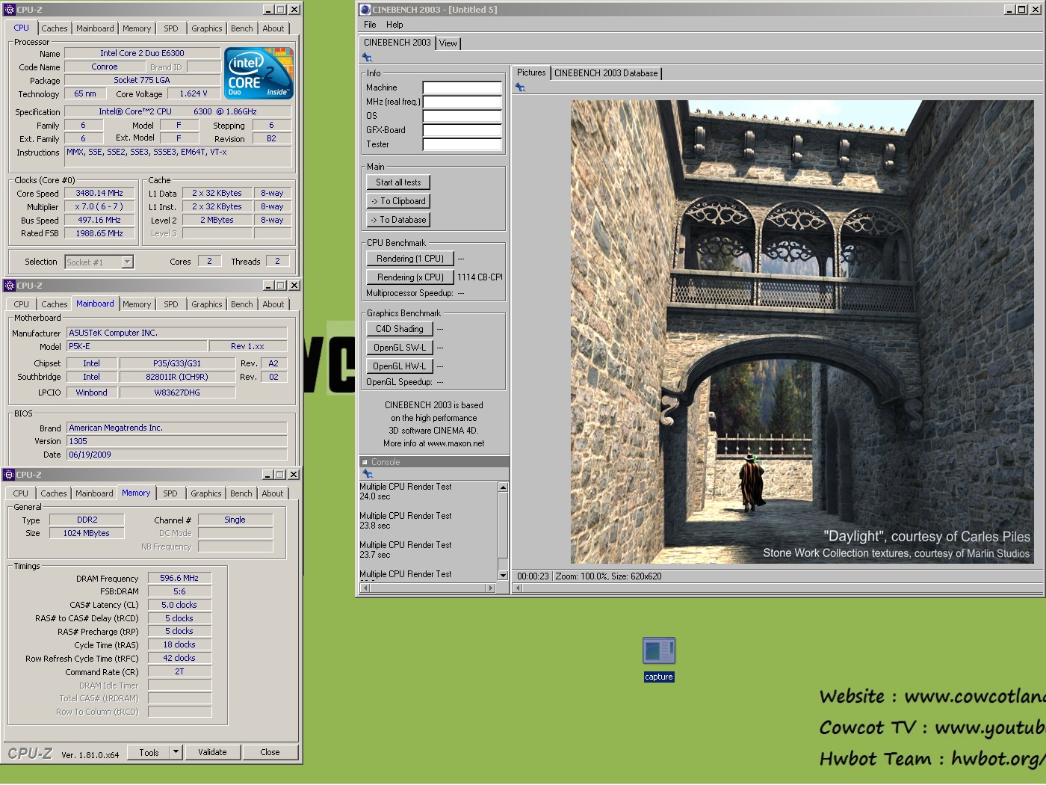
Task: Click the console scroll down arrow
Action: 503,576
